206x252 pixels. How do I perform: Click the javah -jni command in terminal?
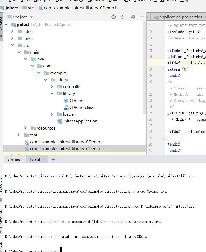click(x=104, y=236)
